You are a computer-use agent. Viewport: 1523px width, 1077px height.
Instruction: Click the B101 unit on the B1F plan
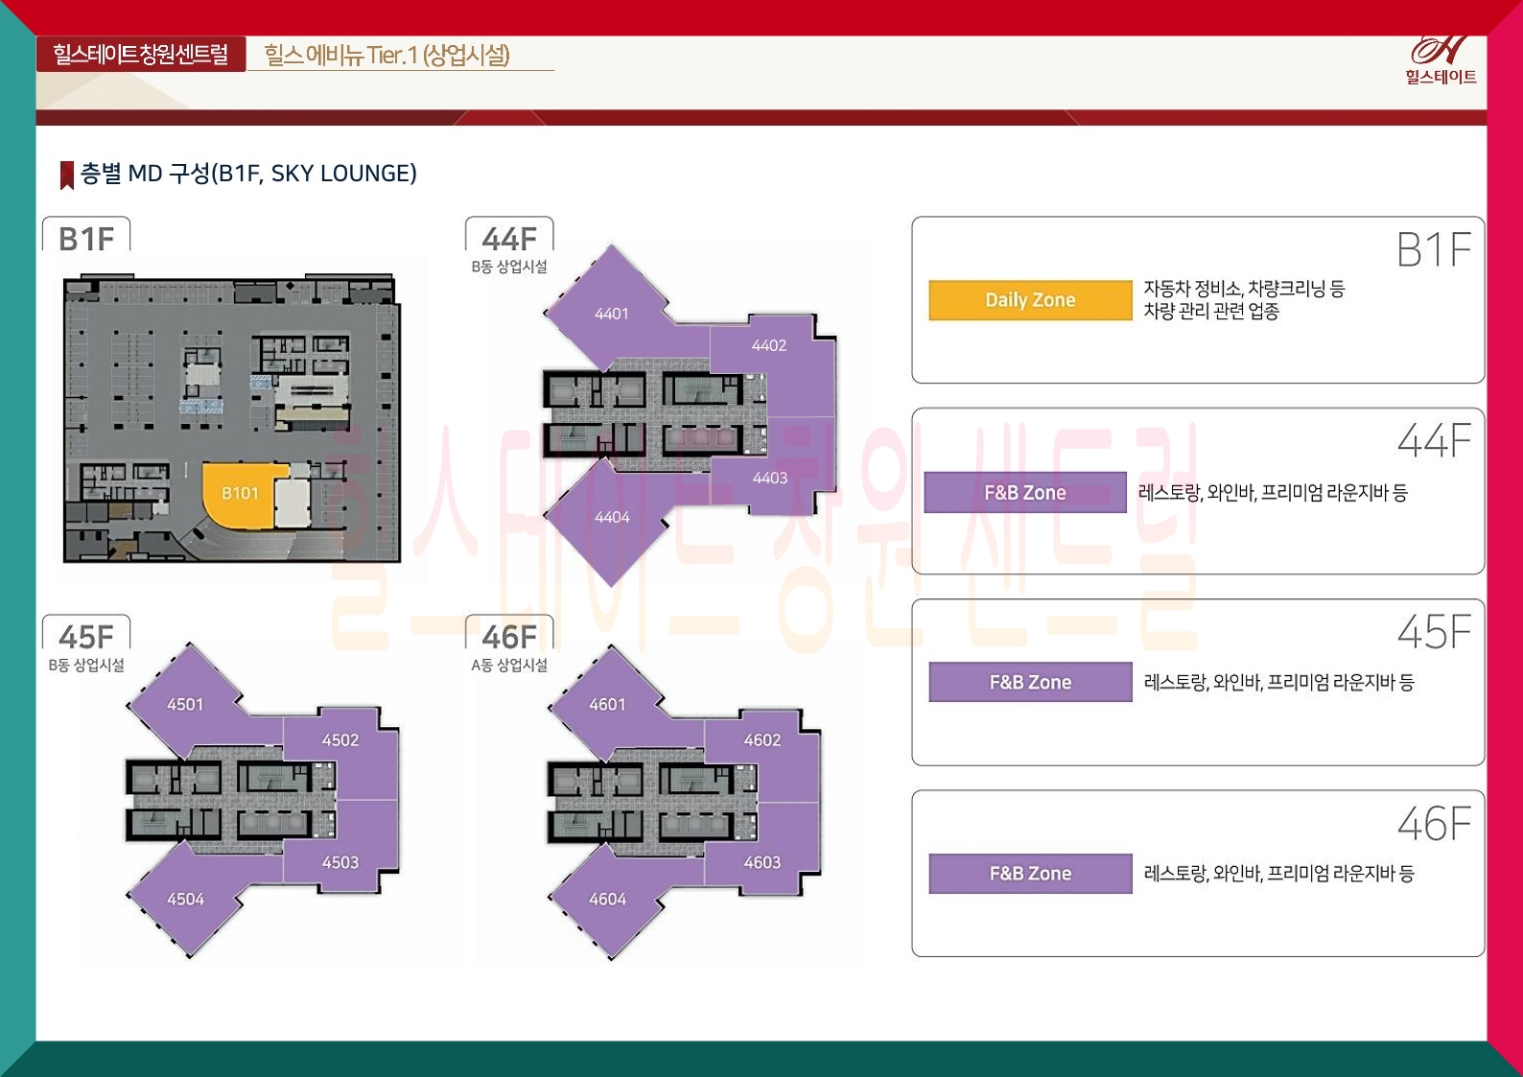coord(241,493)
